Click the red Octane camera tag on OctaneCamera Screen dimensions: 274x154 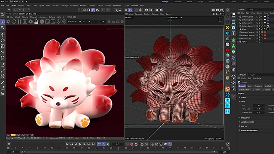click(x=265, y=32)
